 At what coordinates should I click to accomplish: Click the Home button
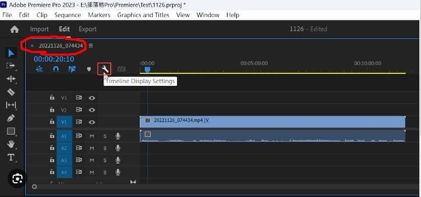click(x=14, y=29)
